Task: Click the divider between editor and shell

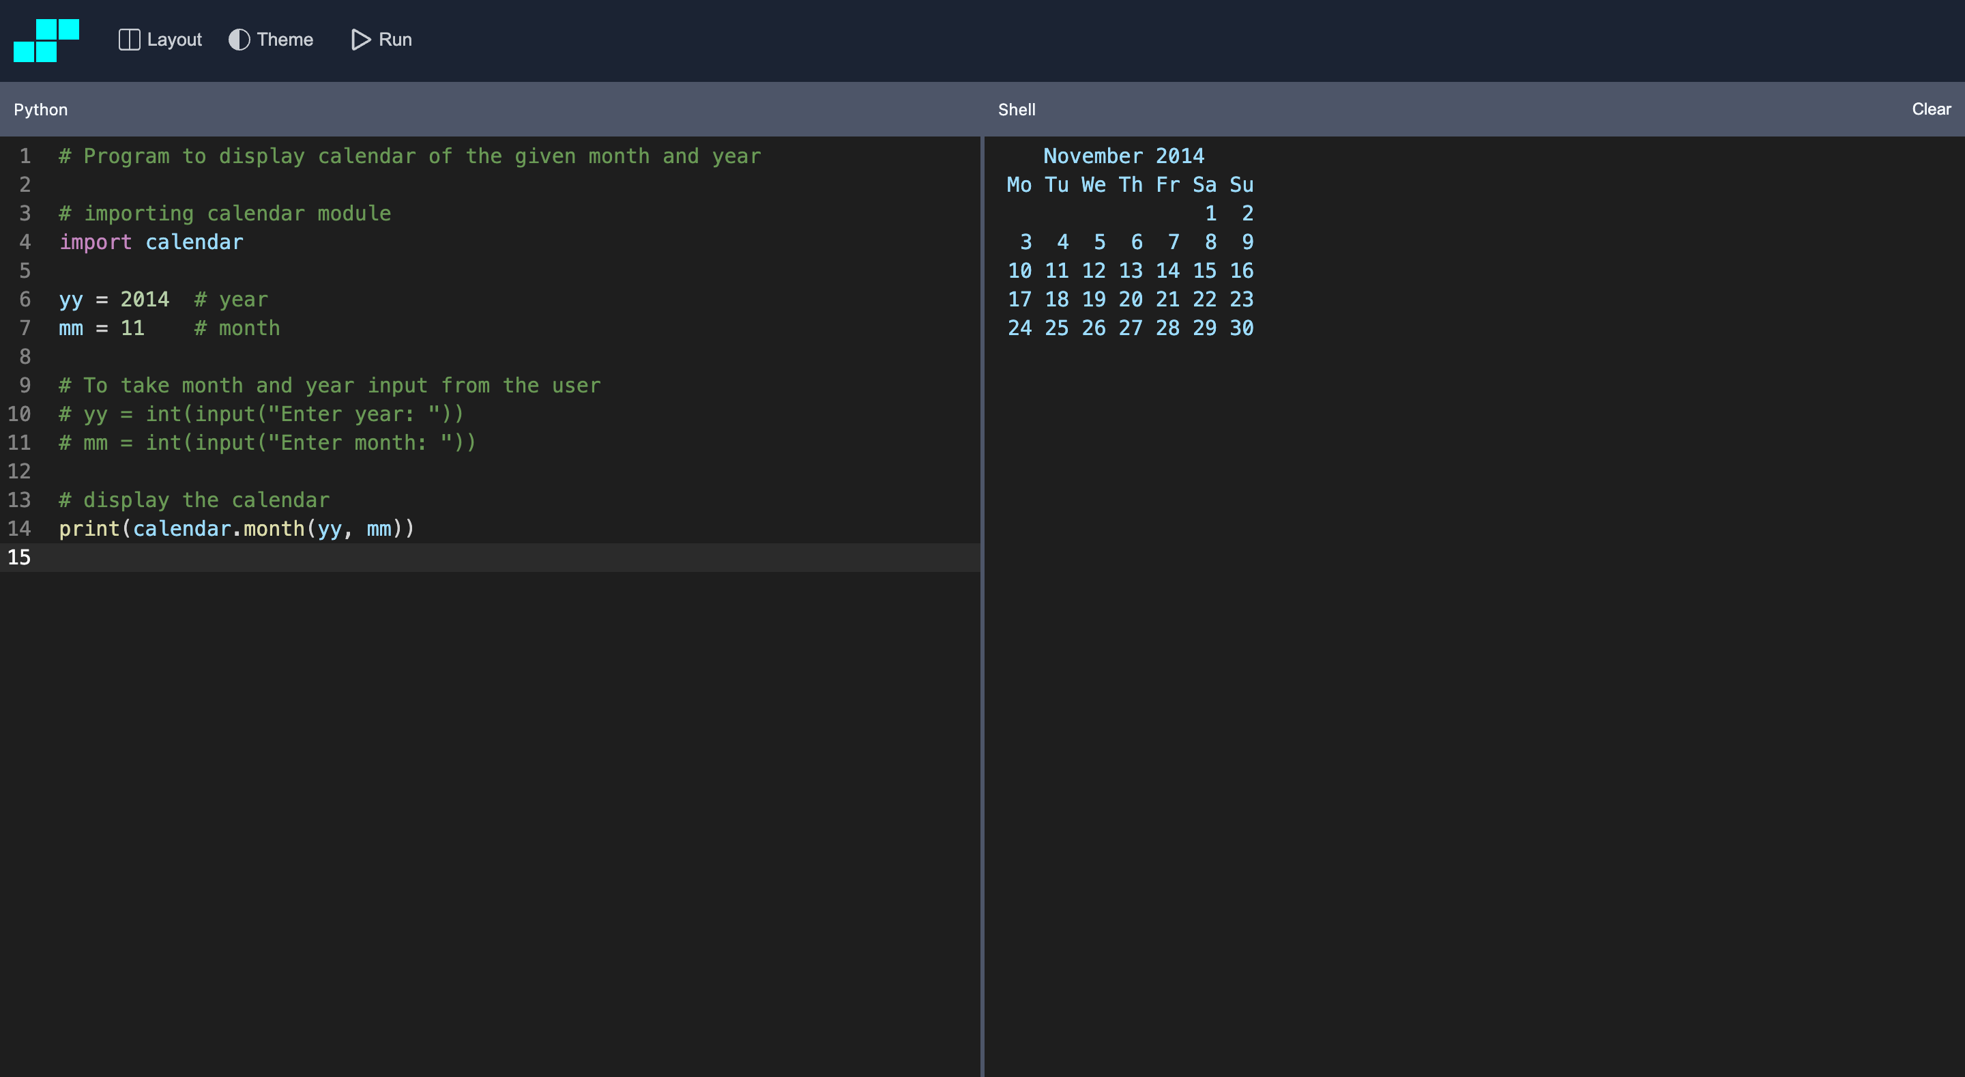Action: 982,606
